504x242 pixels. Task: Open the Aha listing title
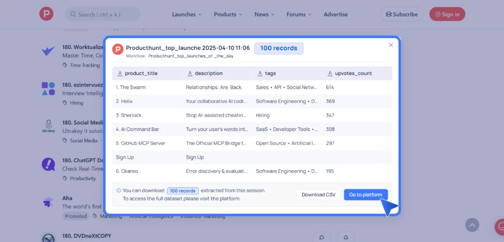click(67, 198)
